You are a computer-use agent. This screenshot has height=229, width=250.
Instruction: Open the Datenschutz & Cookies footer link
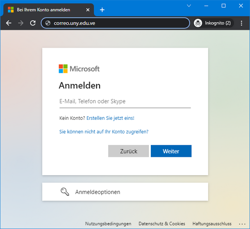[162, 224]
